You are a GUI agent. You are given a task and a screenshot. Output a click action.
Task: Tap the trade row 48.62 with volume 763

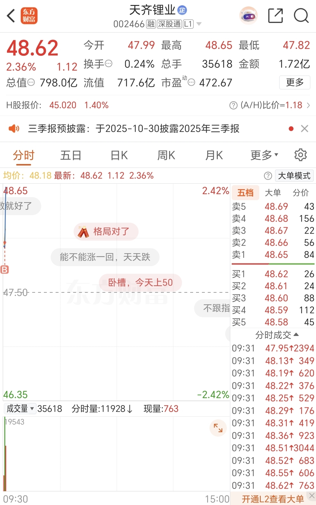(273, 486)
